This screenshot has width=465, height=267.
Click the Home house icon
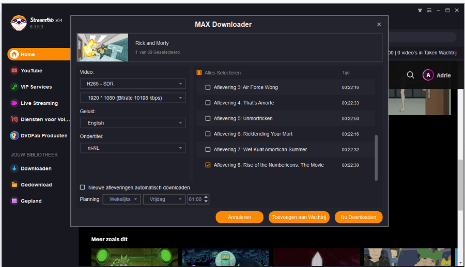click(x=14, y=54)
